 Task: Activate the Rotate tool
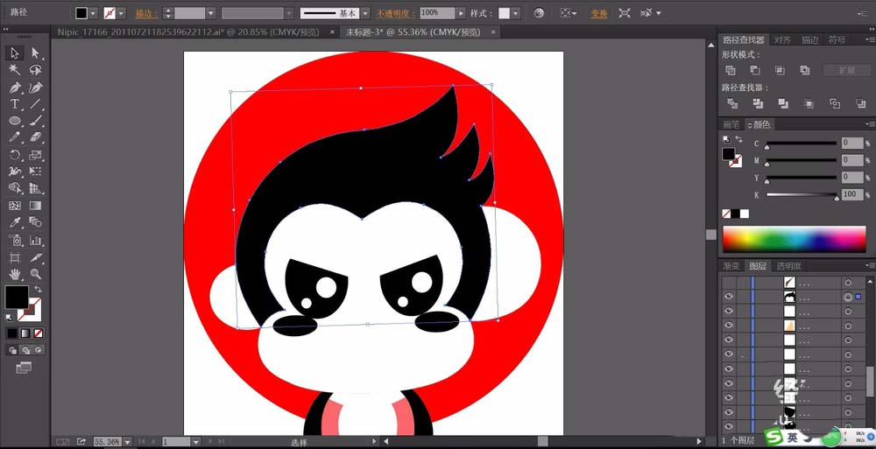[x=15, y=155]
